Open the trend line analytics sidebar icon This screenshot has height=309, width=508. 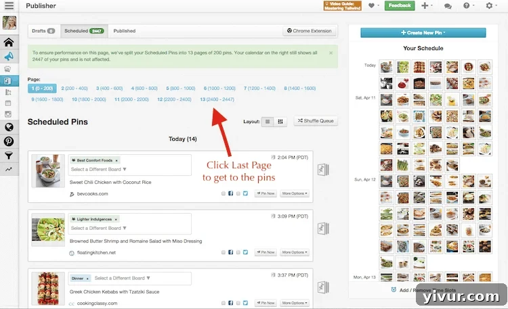pos(8,169)
